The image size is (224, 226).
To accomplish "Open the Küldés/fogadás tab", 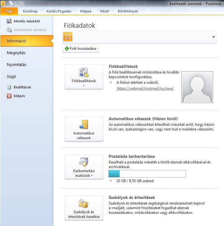I will pos(59,11).
